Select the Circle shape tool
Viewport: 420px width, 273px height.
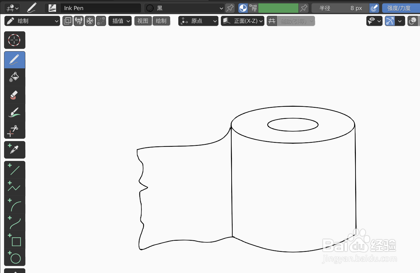tap(15, 258)
